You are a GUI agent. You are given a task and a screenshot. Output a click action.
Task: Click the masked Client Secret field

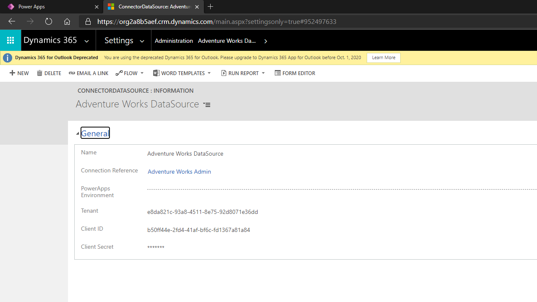(x=156, y=247)
